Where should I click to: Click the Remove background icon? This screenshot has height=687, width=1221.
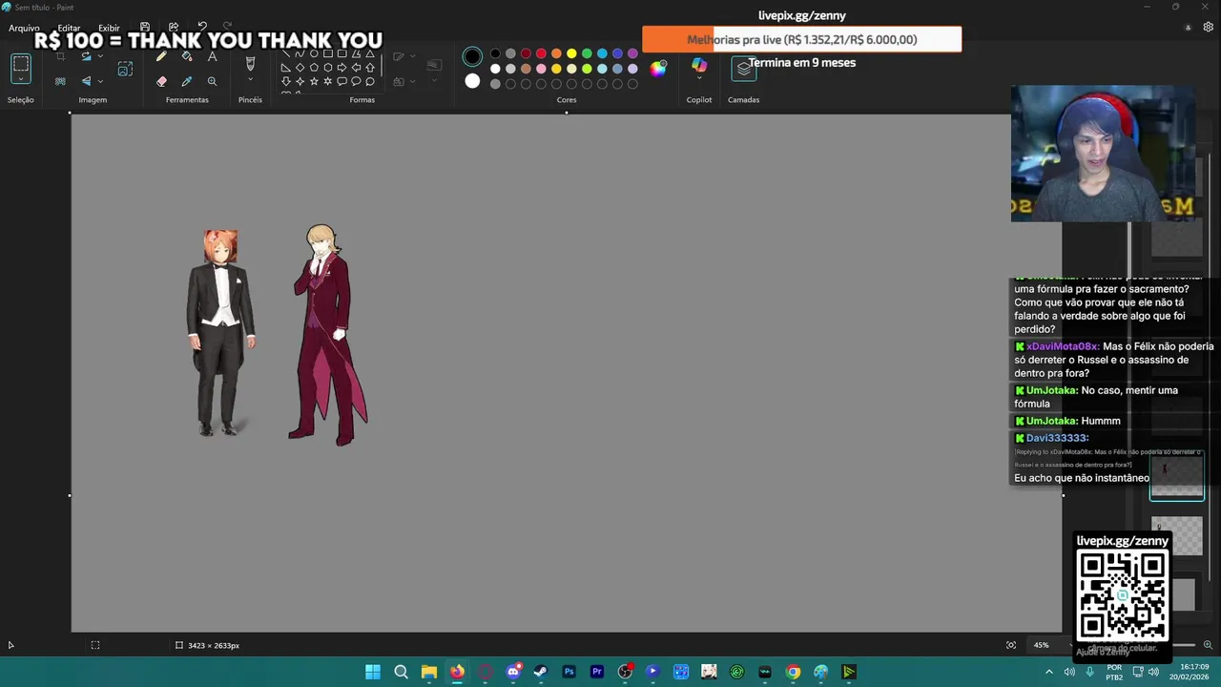click(x=60, y=81)
